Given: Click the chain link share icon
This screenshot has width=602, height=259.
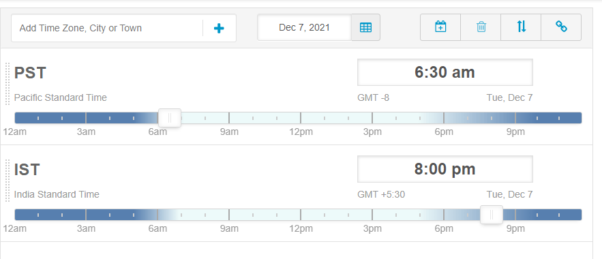Looking at the screenshot, I should click(561, 27).
